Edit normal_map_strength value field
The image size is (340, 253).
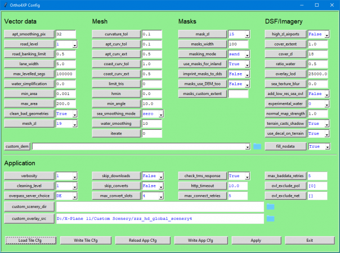318,114
